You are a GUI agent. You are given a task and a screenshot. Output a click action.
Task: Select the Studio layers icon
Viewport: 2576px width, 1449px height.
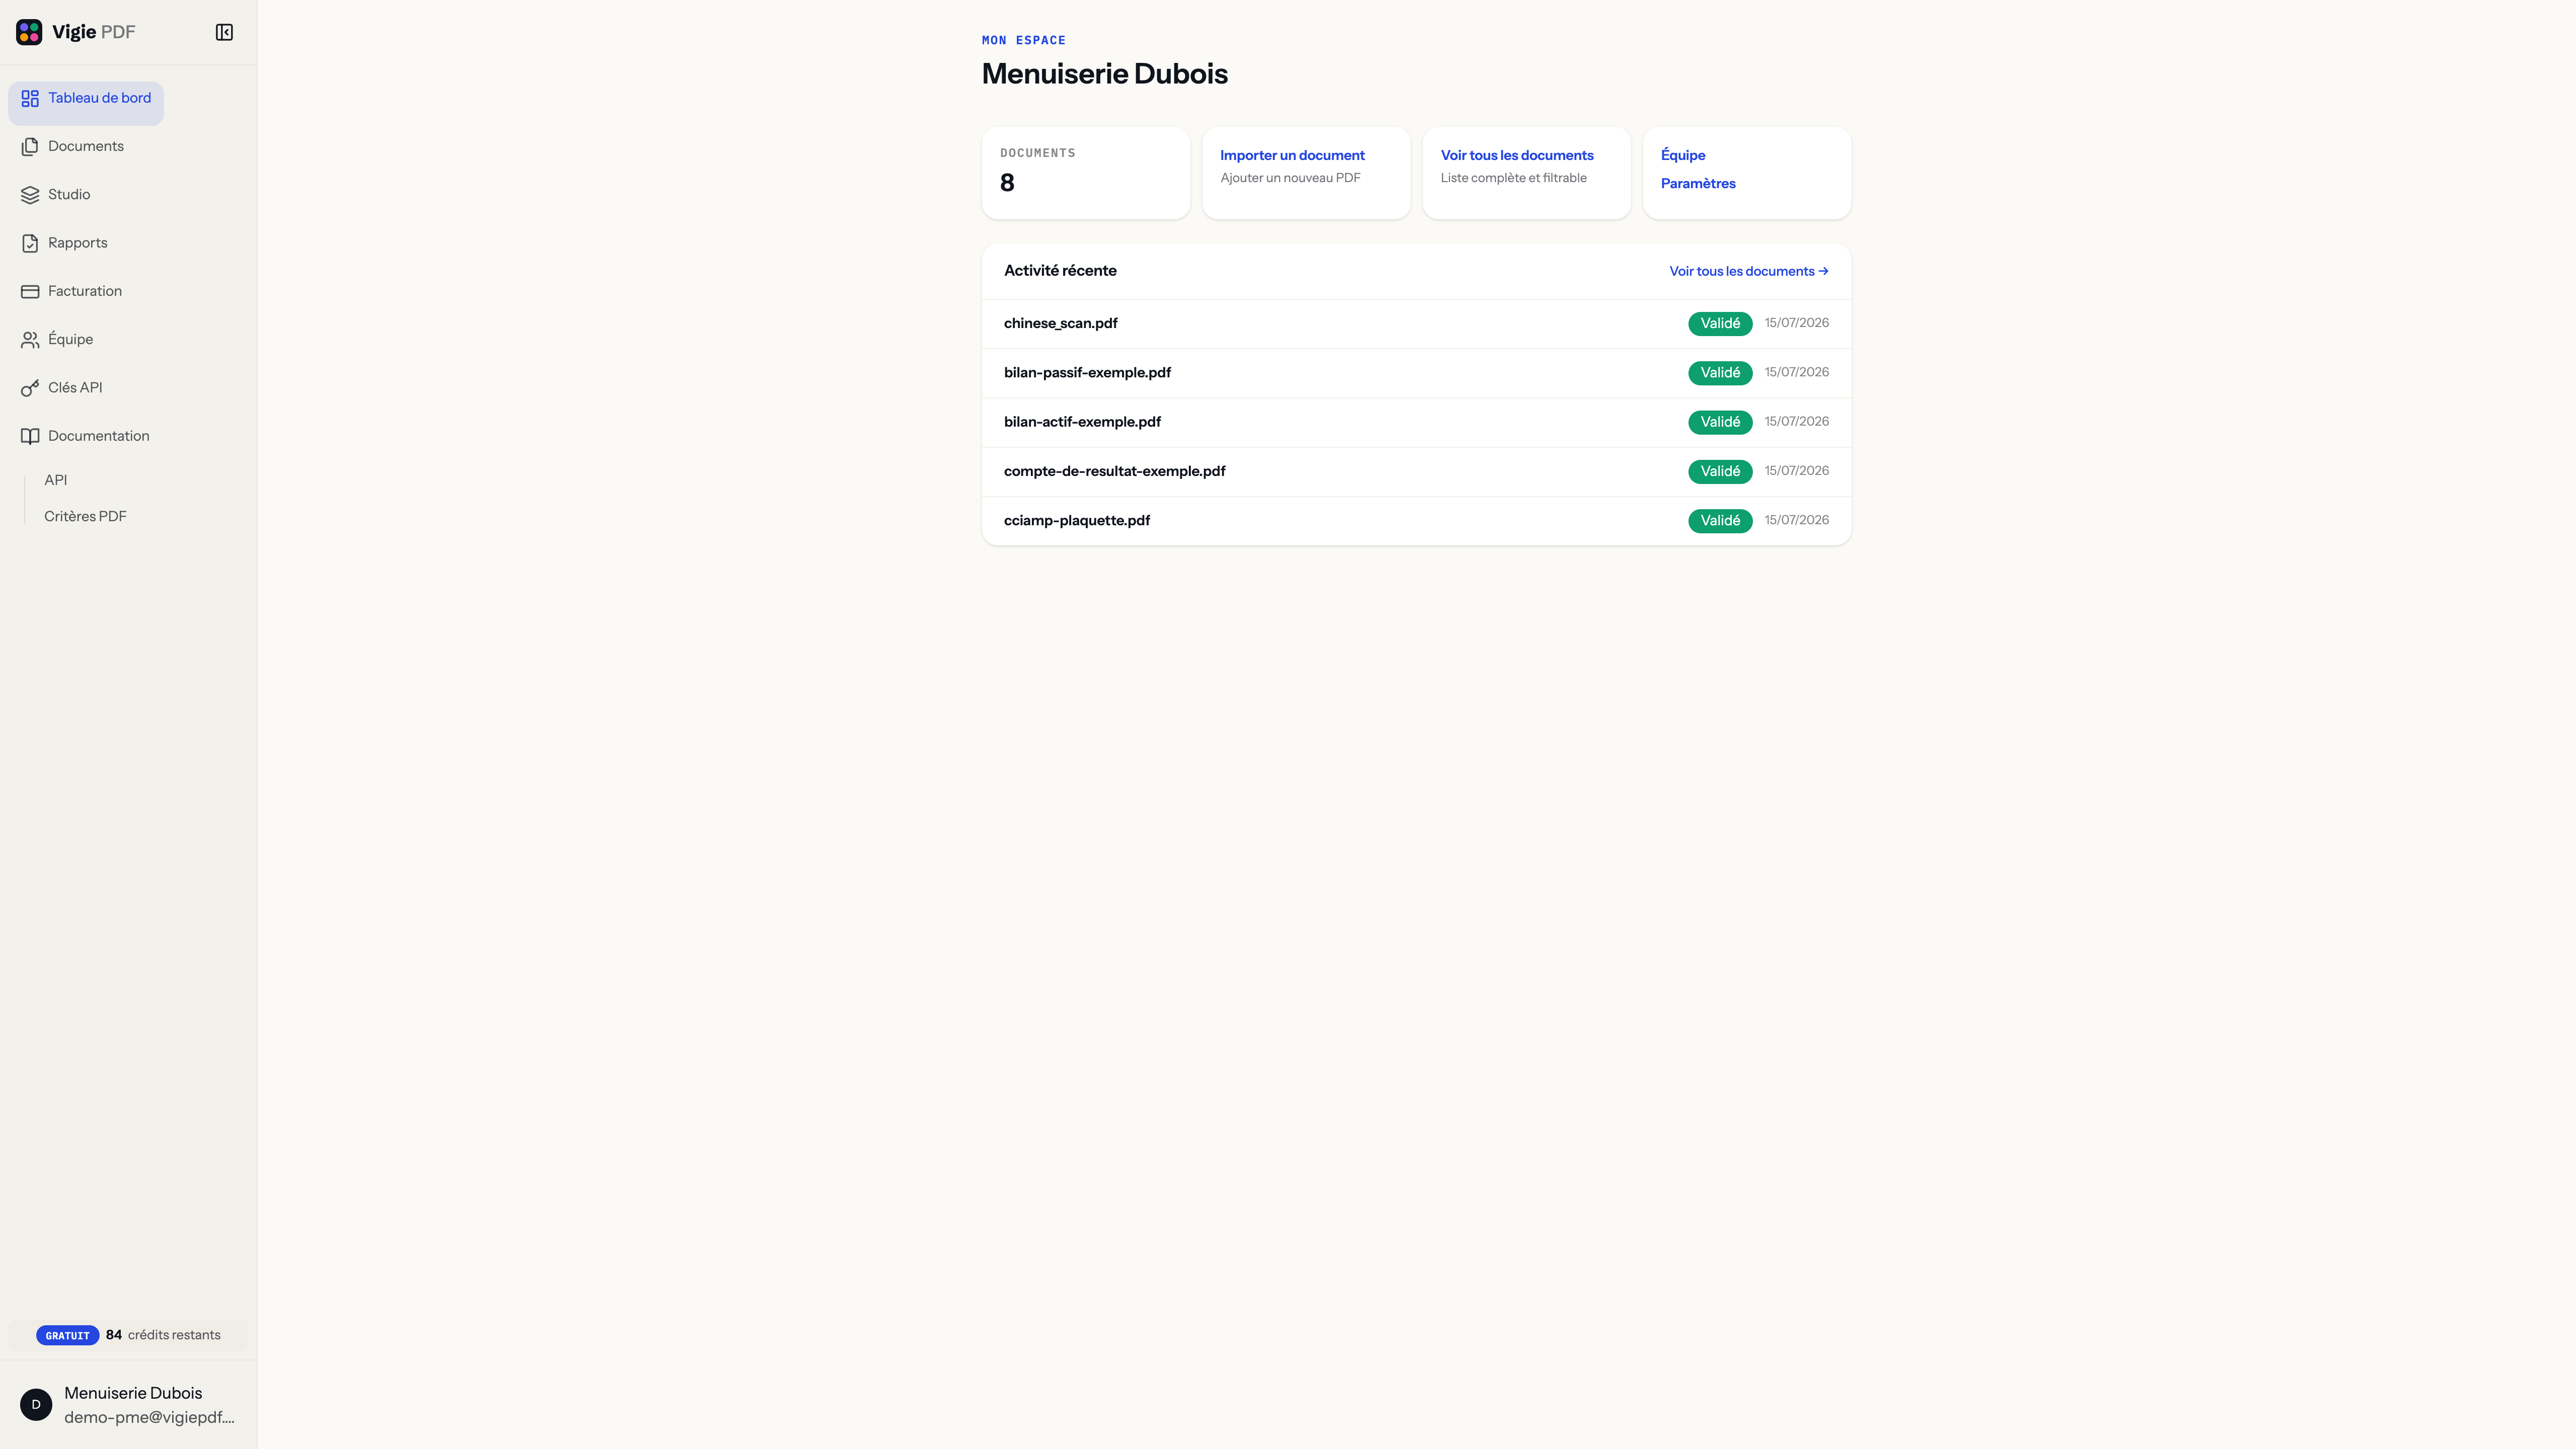[30, 195]
